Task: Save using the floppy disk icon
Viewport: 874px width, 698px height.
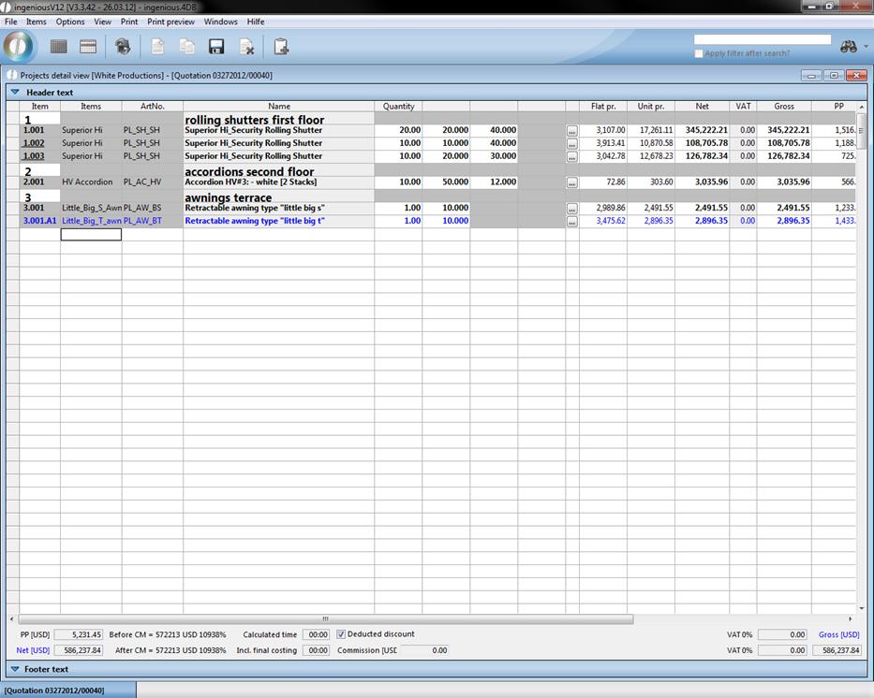Action: (x=216, y=47)
